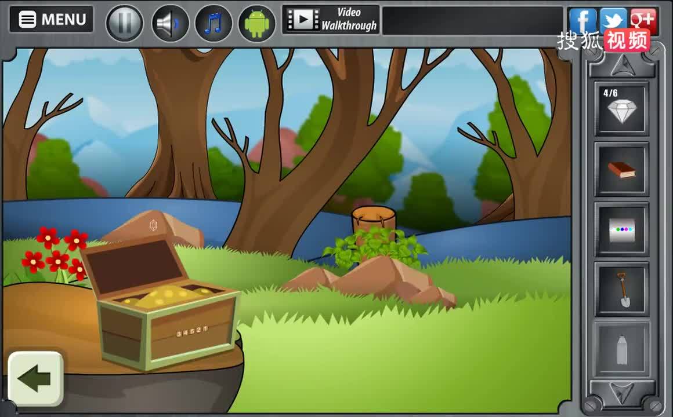Open the MENU button
This screenshot has width=673, height=417.
coord(51,20)
